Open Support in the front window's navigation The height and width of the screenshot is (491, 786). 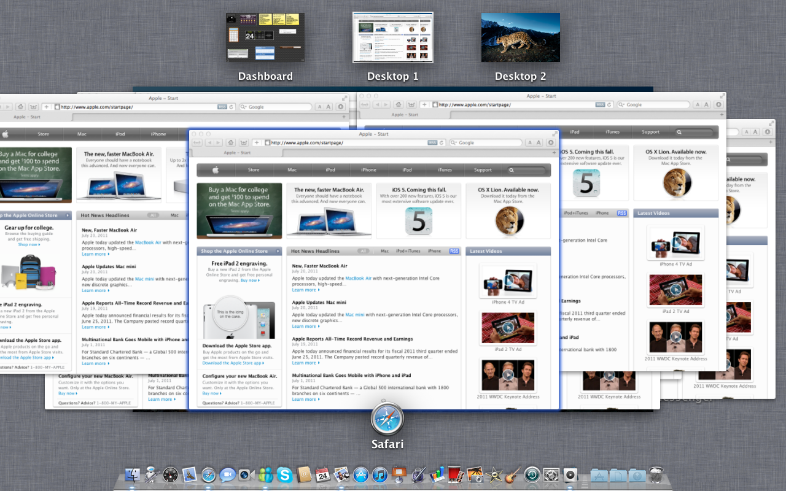point(483,170)
